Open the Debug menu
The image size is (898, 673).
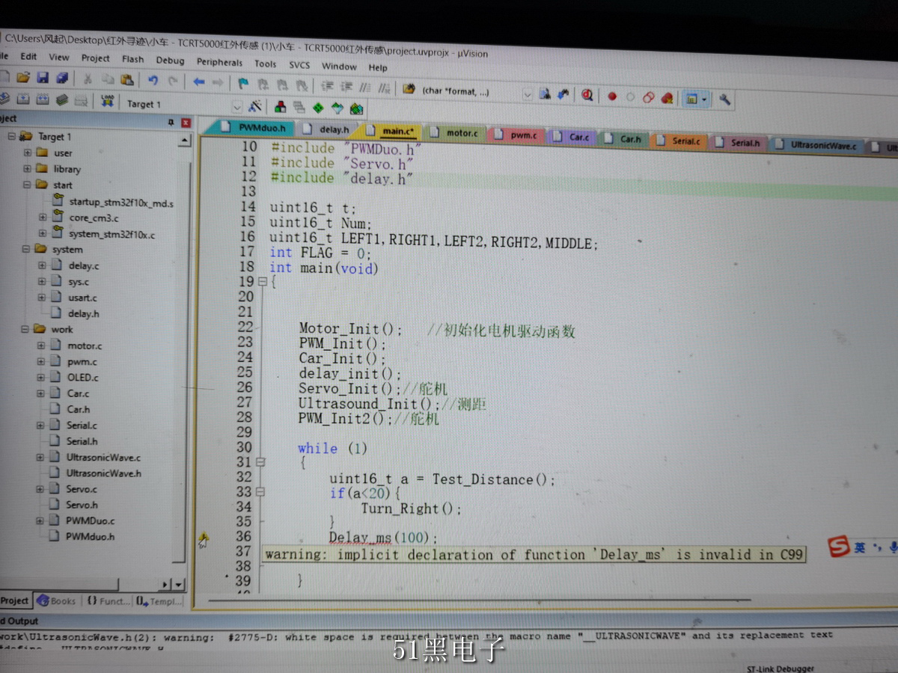pos(170,60)
